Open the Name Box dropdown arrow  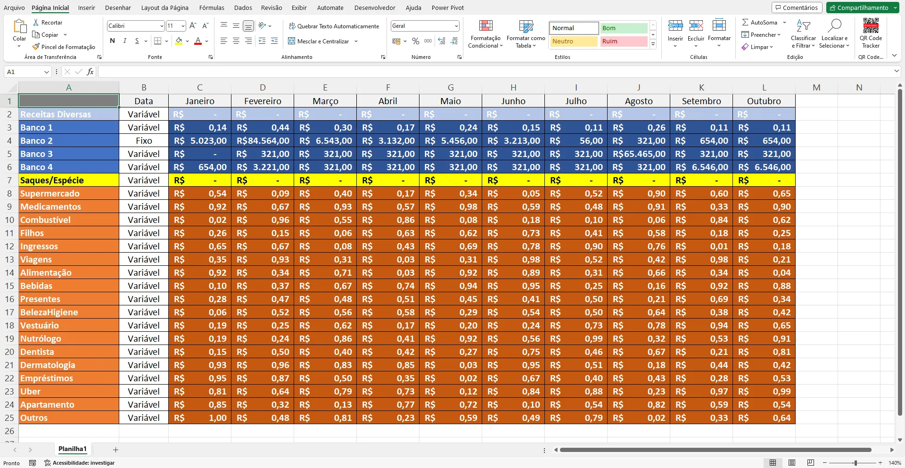(x=46, y=72)
